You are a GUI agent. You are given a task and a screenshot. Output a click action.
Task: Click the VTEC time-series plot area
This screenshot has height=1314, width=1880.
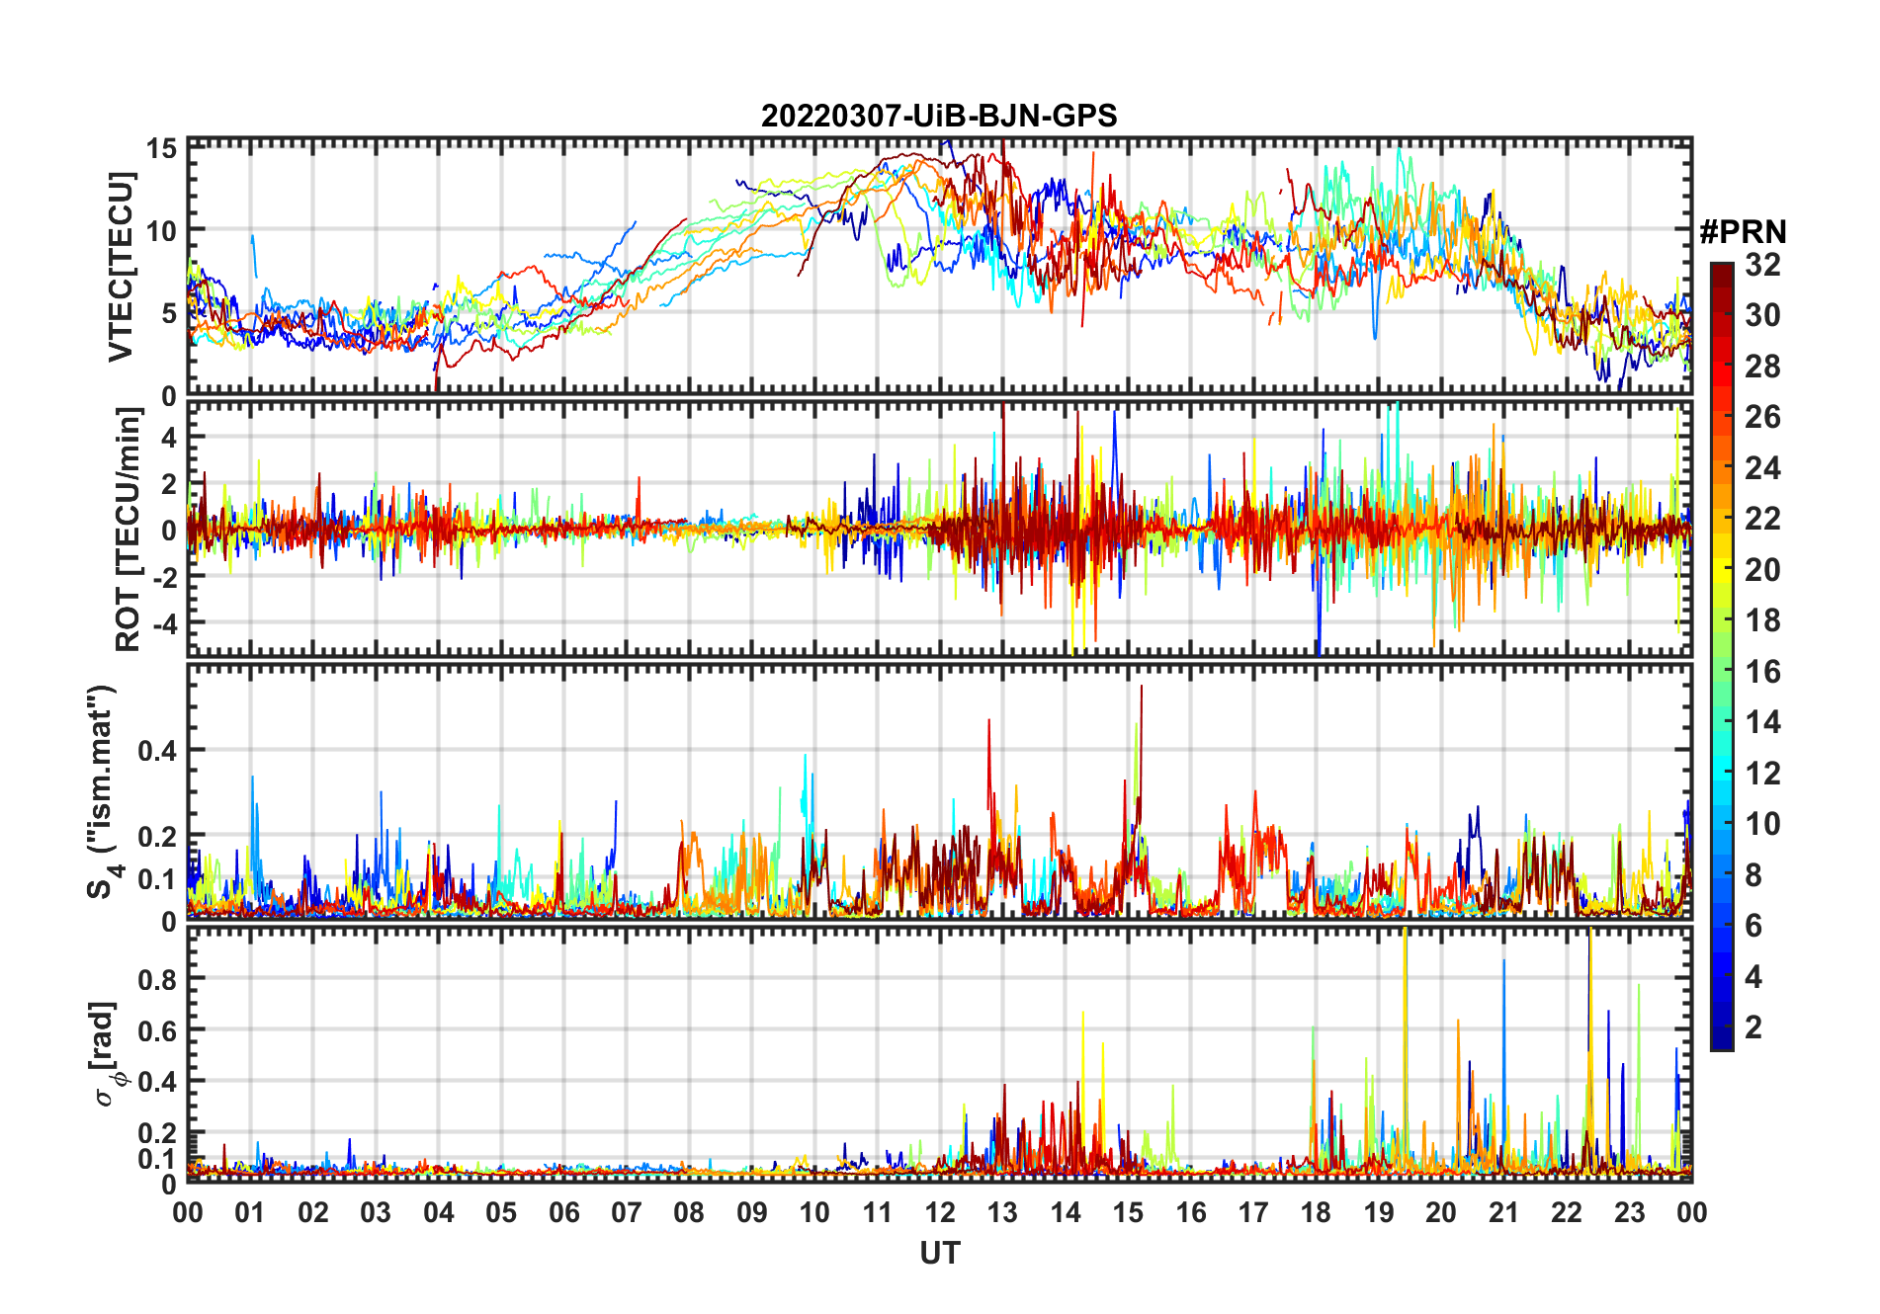point(939,267)
